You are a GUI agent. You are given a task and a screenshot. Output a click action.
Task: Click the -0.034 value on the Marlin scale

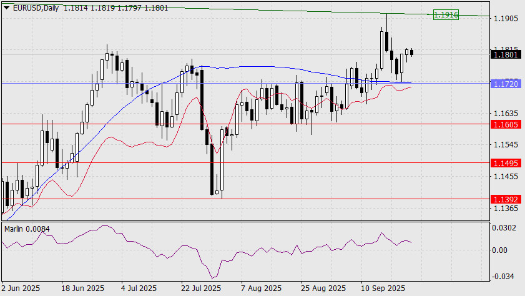[504, 276]
